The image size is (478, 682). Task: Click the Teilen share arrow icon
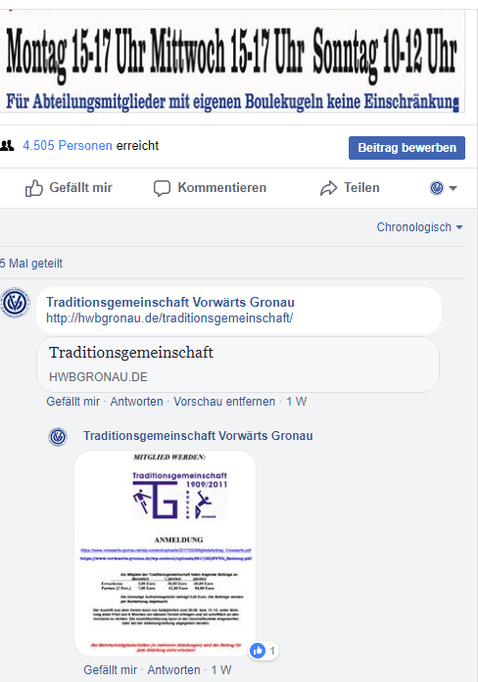328,188
